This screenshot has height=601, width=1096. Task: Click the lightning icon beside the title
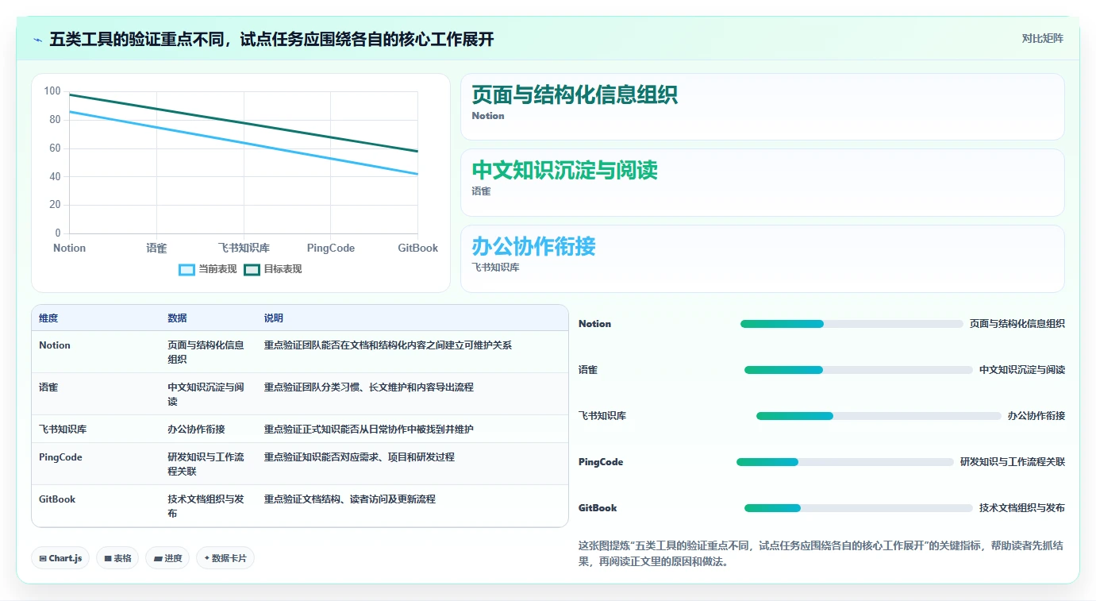click(x=38, y=40)
